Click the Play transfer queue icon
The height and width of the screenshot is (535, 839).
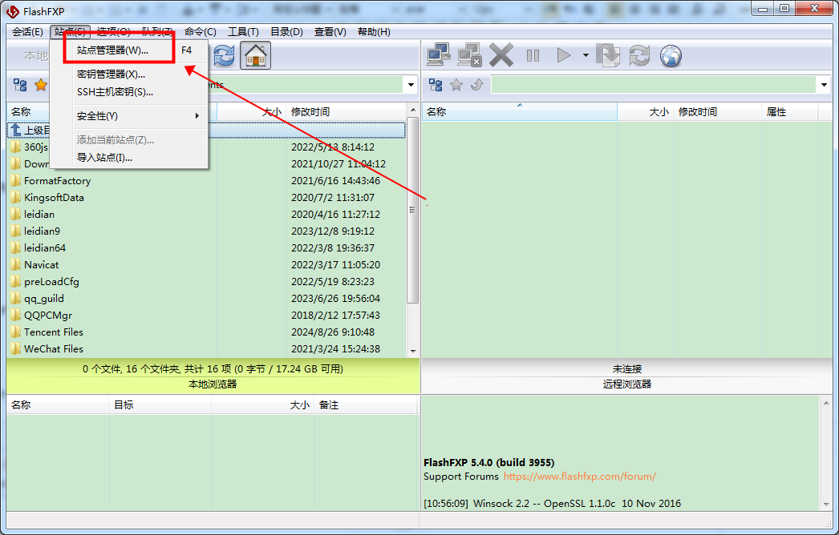point(564,55)
